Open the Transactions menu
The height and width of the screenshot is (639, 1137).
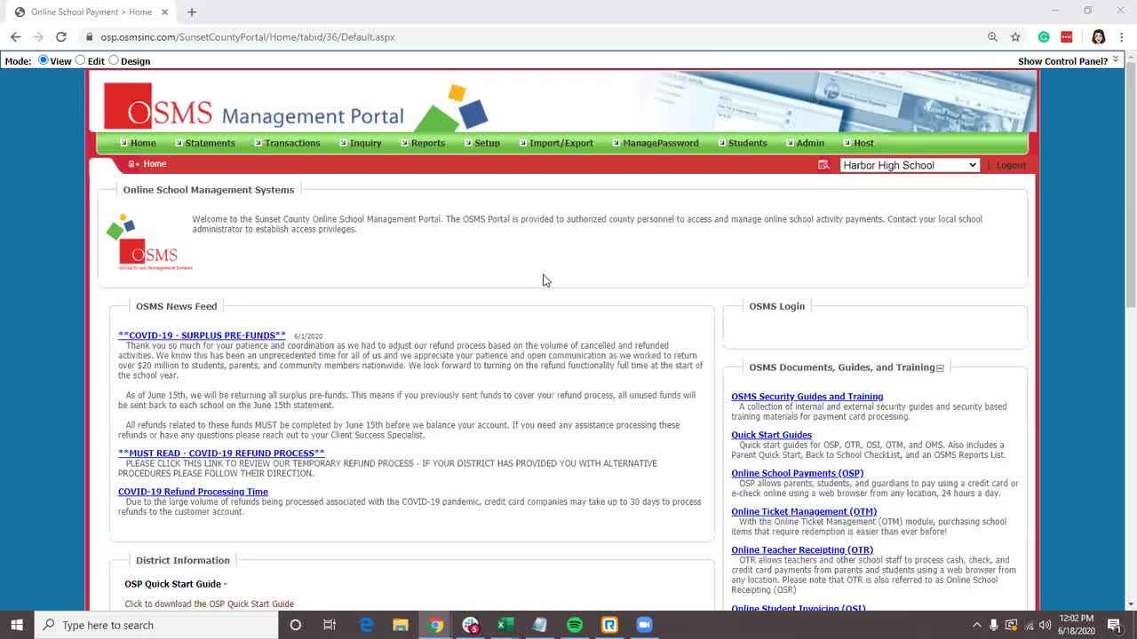click(x=292, y=143)
